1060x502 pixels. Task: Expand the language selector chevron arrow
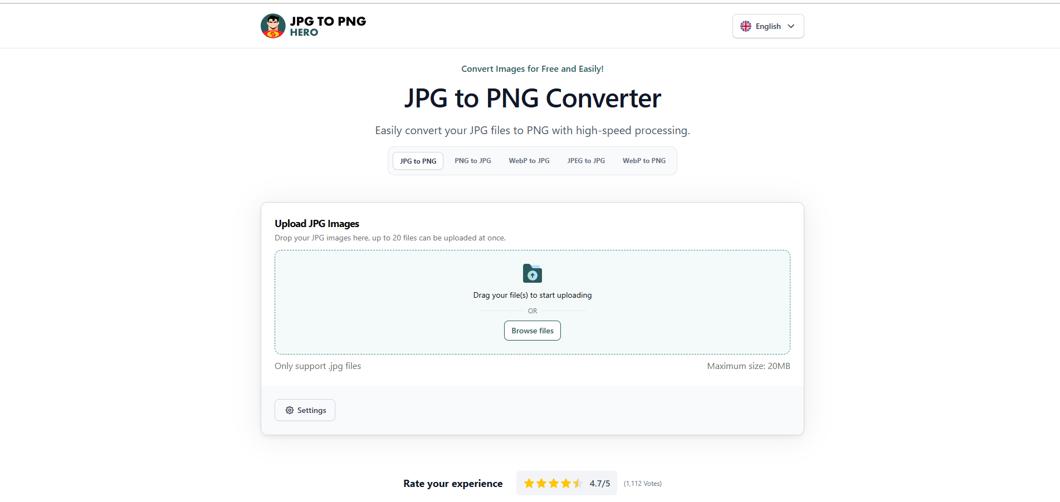click(x=791, y=26)
